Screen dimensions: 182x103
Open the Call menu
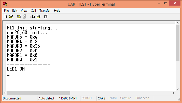pos(33,11)
